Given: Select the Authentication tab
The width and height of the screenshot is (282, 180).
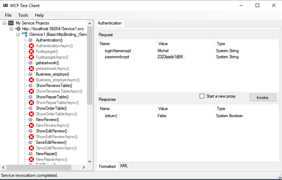Looking at the screenshot, I should [110, 23].
